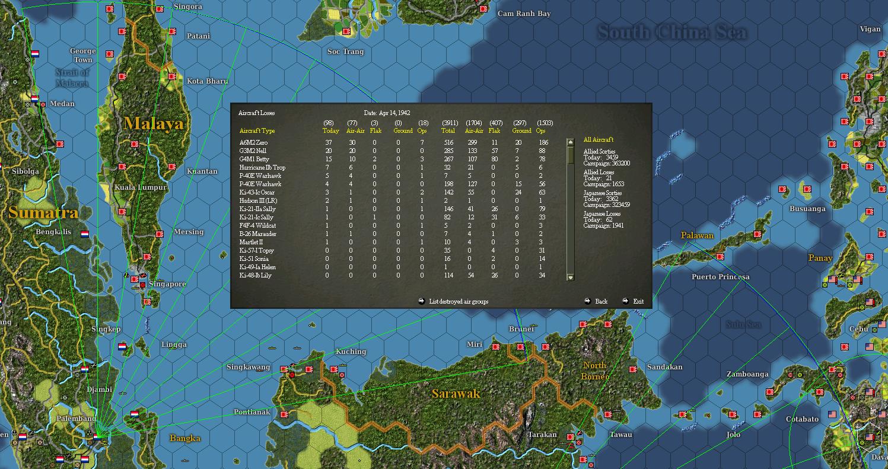The image size is (888, 469).
Task: Select the Ki-51 Sonia row
Action: (x=393, y=259)
